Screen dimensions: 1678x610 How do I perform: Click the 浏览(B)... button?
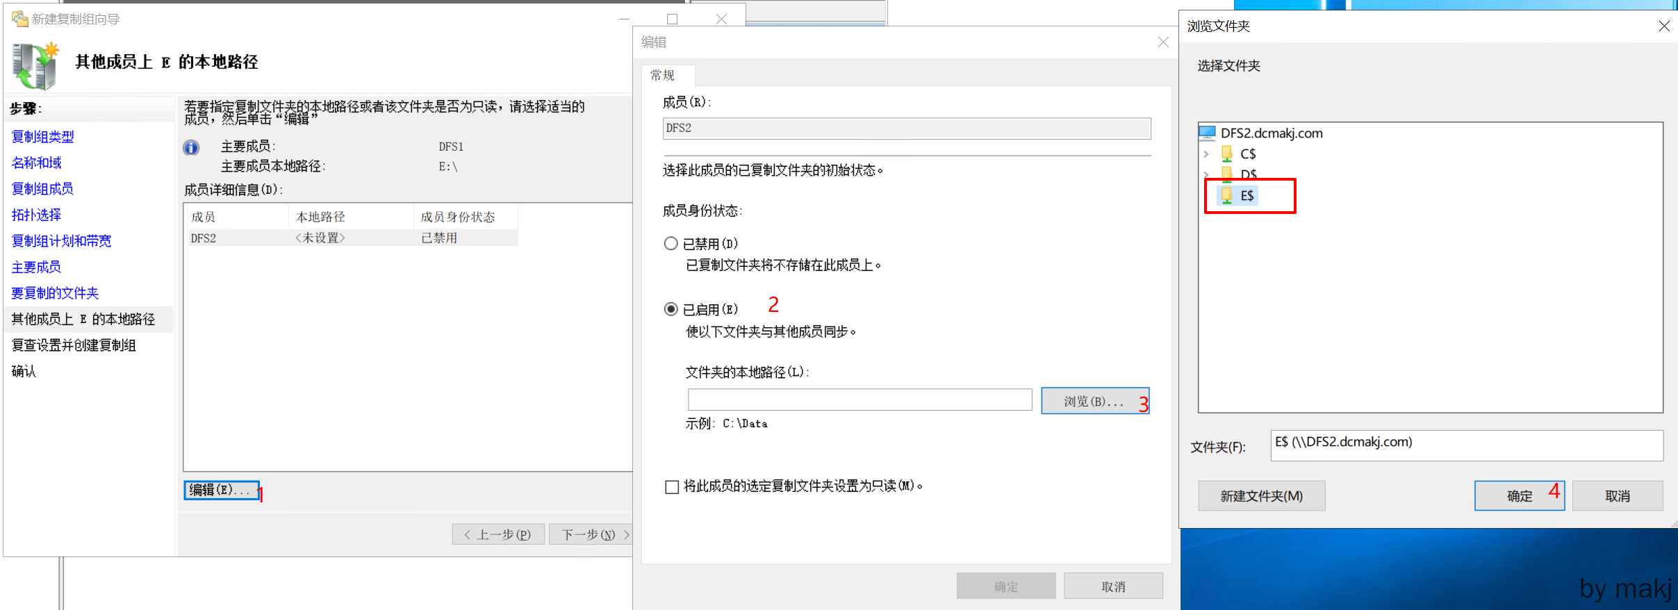[x=1094, y=402]
